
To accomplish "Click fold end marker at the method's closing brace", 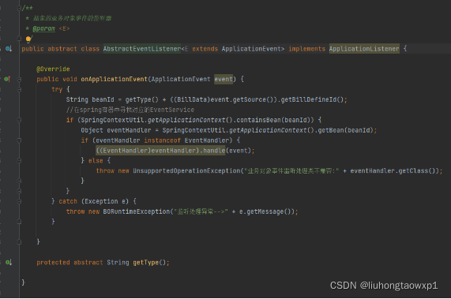I will (x=19, y=242).
